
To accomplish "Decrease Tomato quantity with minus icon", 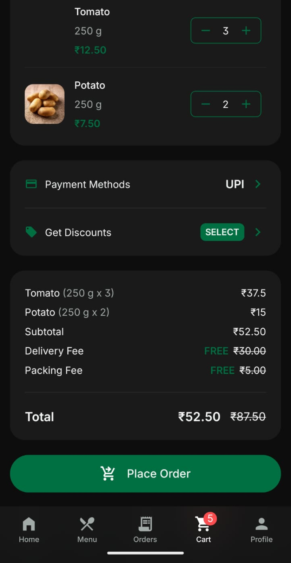I will click(x=206, y=31).
